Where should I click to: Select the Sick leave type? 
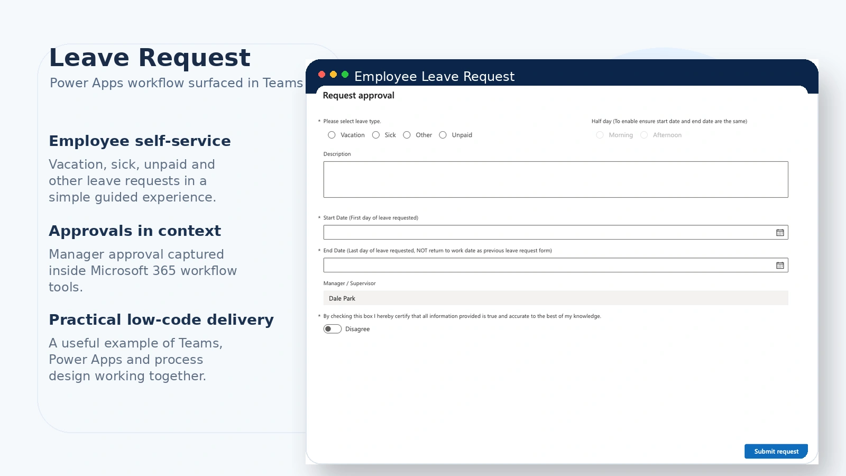click(x=376, y=135)
